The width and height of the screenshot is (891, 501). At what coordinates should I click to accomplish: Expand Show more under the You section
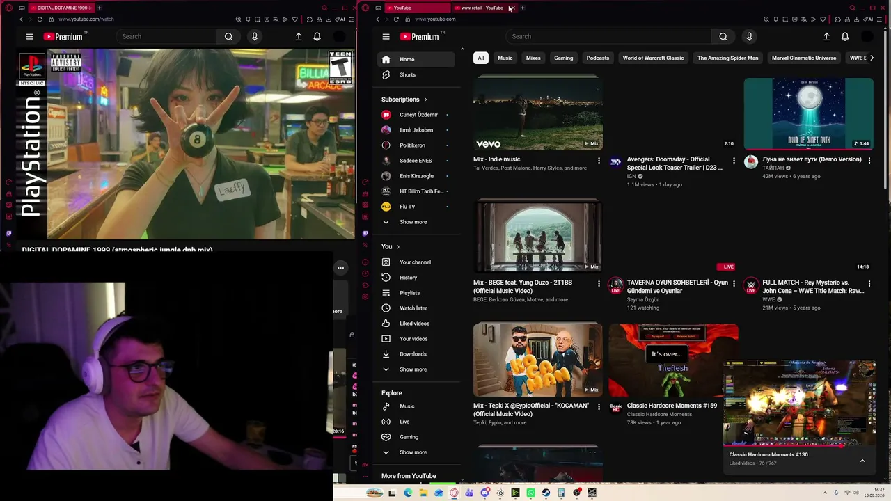pos(416,369)
